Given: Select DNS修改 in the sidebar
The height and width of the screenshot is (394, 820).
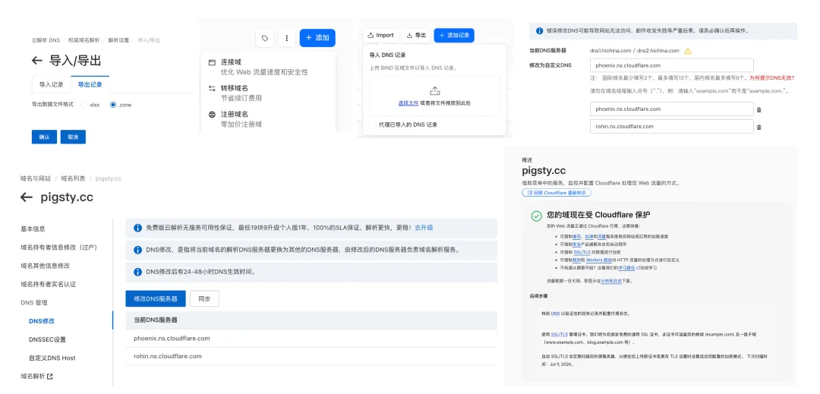Looking at the screenshot, I should (x=42, y=321).
